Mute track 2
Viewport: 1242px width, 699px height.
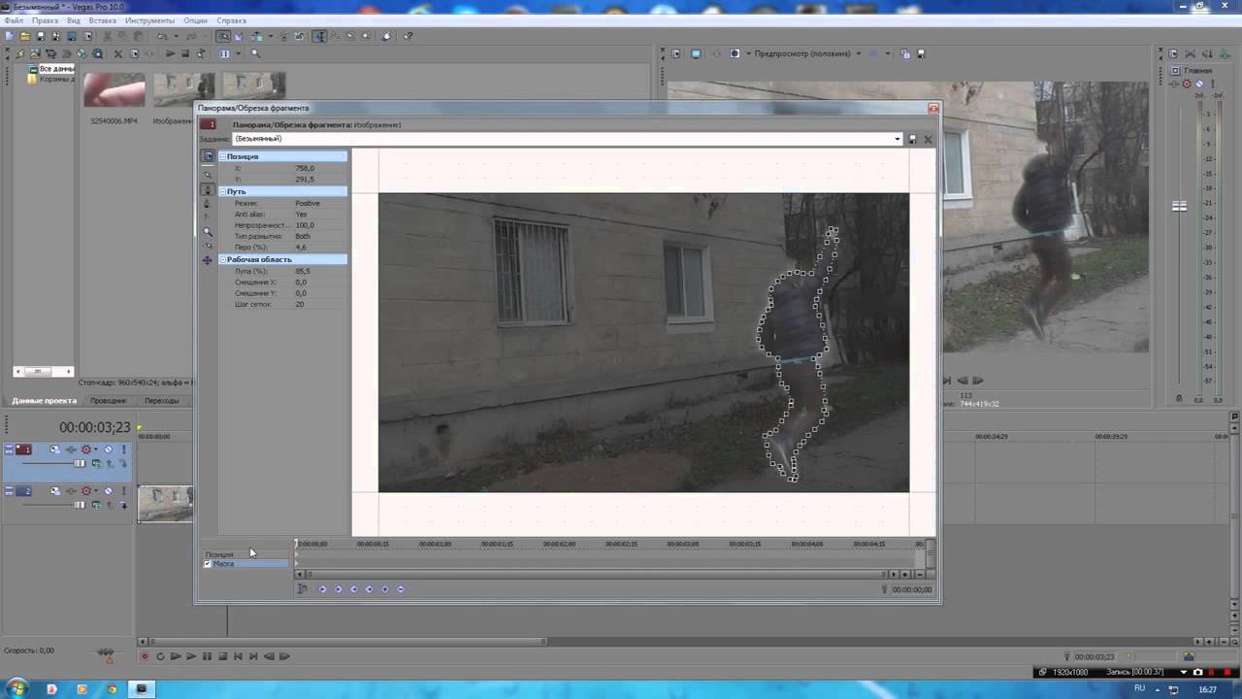[x=108, y=491]
